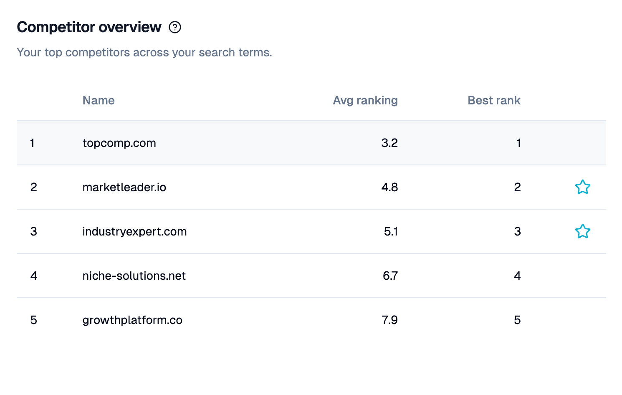Click the marketleader.io domain name
This screenshot has height=395, width=622.
point(124,187)
